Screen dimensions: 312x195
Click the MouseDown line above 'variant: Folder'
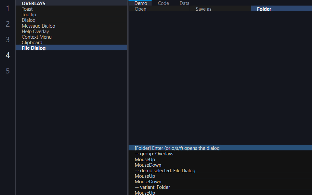pos(220,181)
